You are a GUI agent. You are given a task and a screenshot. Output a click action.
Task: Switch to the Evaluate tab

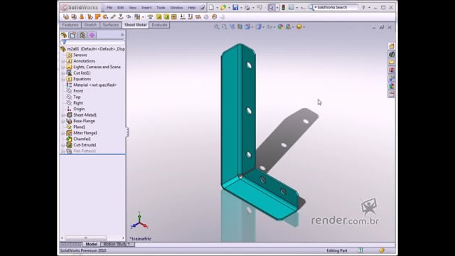(159, 25)
